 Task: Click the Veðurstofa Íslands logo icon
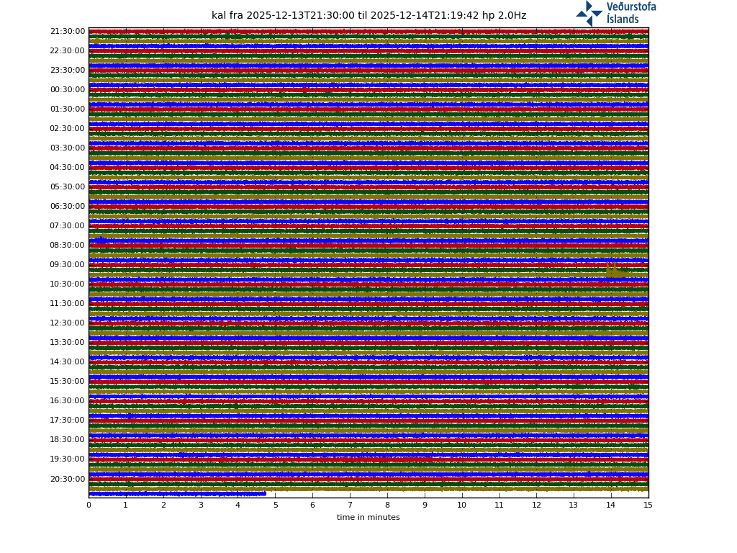pos(589,14)
